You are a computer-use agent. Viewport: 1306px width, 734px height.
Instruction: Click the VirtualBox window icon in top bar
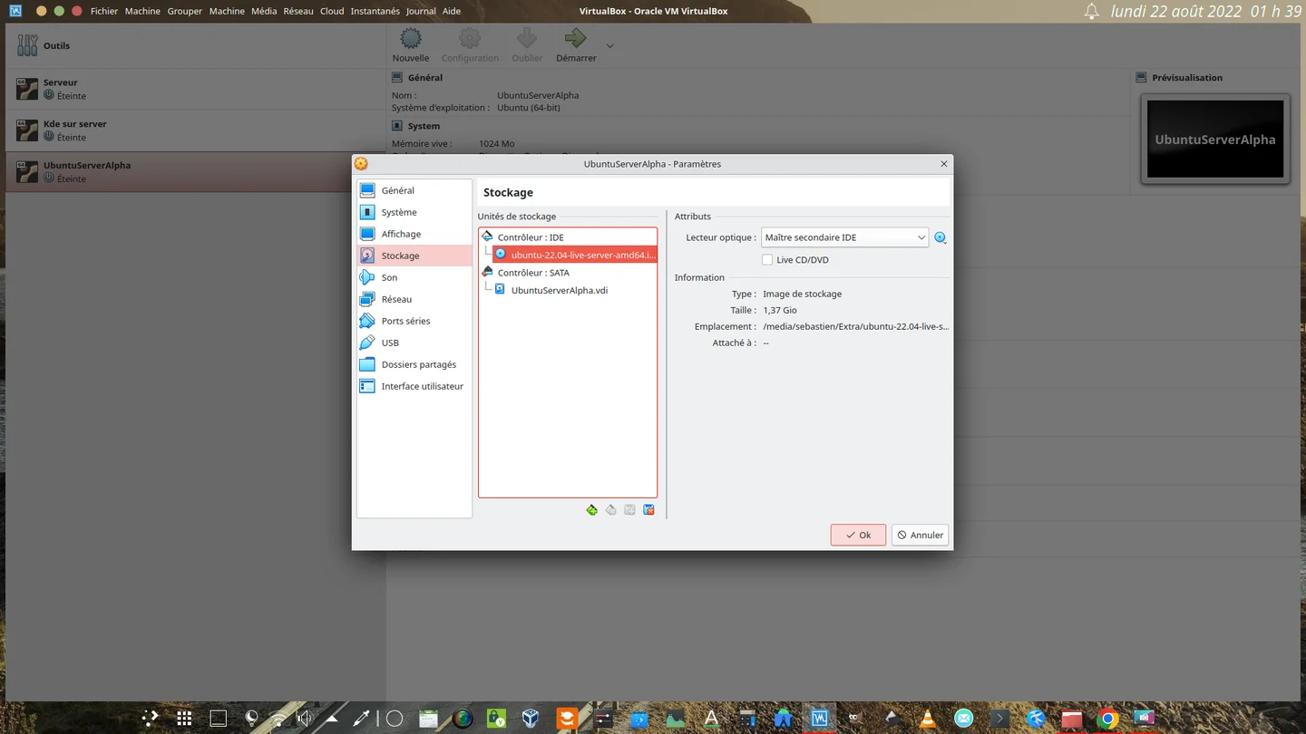pyautogui.click(x=15, y=11)
